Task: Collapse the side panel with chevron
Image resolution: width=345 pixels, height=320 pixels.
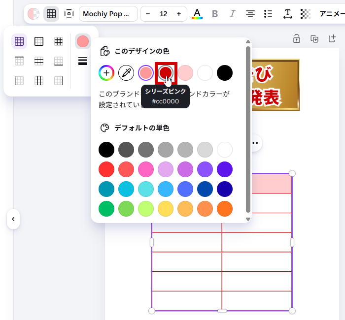Action: click(x=13, y=219)
